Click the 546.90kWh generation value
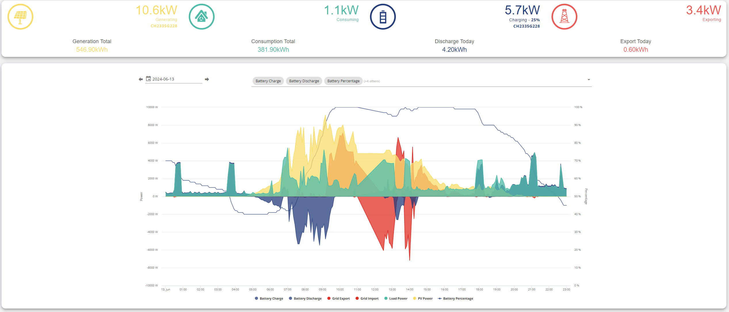Image resolution: width=729 pixels, height=312 pixels. [92, 50]
